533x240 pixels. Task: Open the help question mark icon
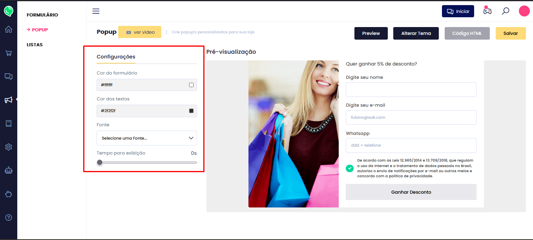[8, 217]
